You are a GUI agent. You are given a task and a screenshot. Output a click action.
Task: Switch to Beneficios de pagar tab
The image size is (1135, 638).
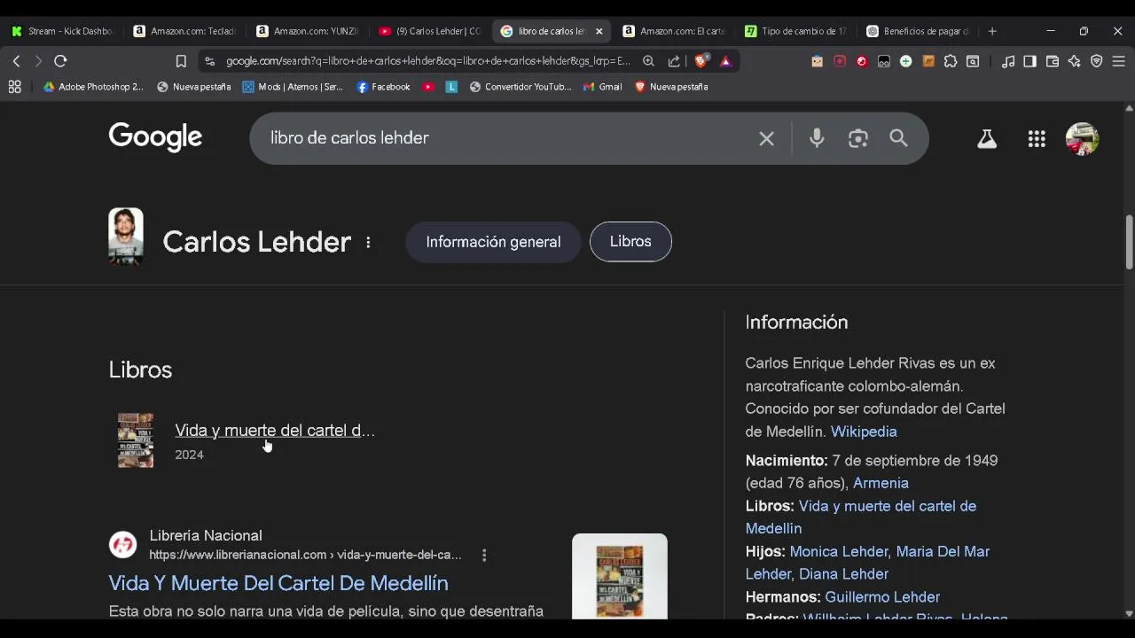click(920, 31)
